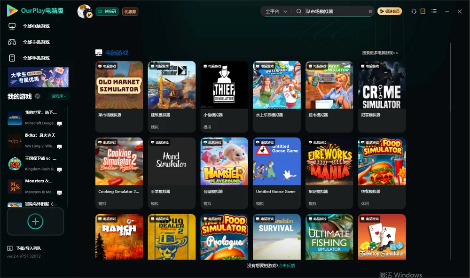This screenshot has width=470, height=278.
Task: Click the search magnifier icon
Action: click(299, 11)
